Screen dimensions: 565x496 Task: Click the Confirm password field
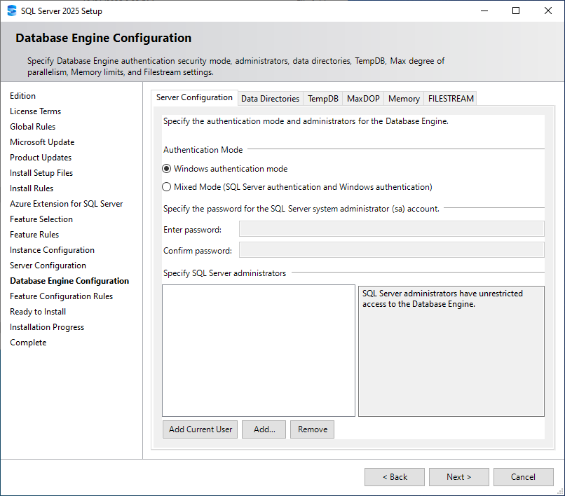coord(391,249)
